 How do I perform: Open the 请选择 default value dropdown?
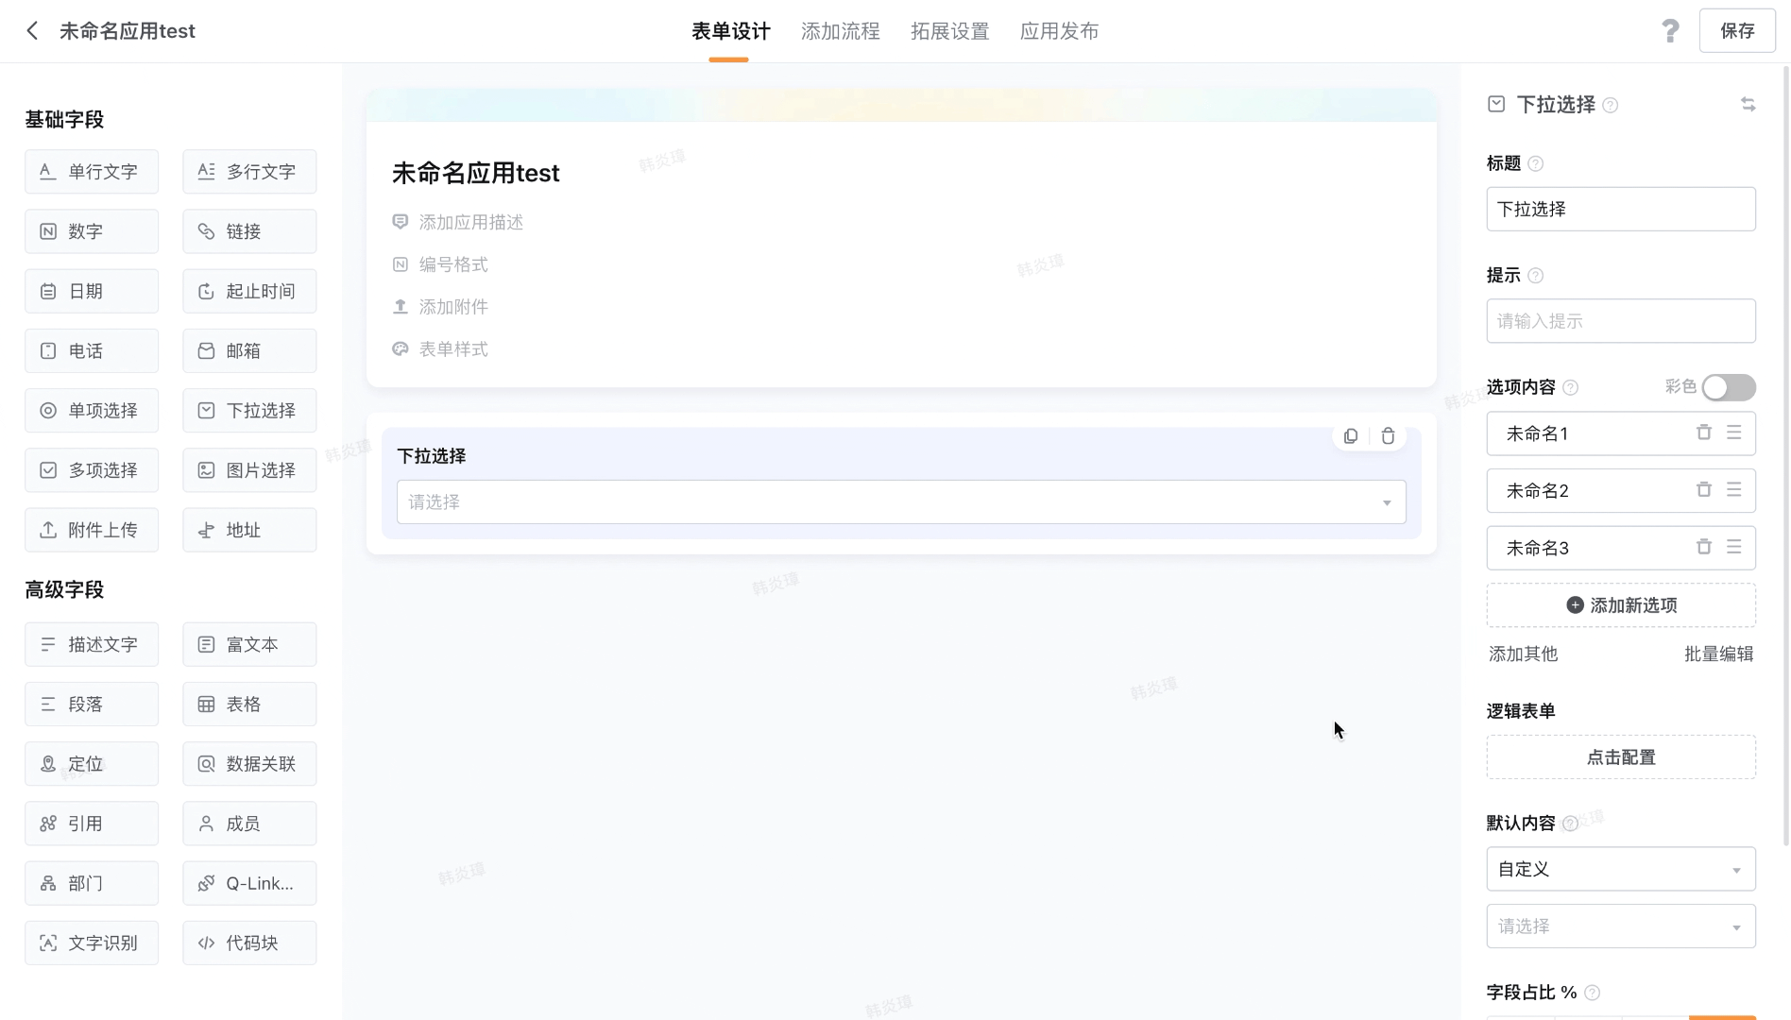tap(1621, 926)
